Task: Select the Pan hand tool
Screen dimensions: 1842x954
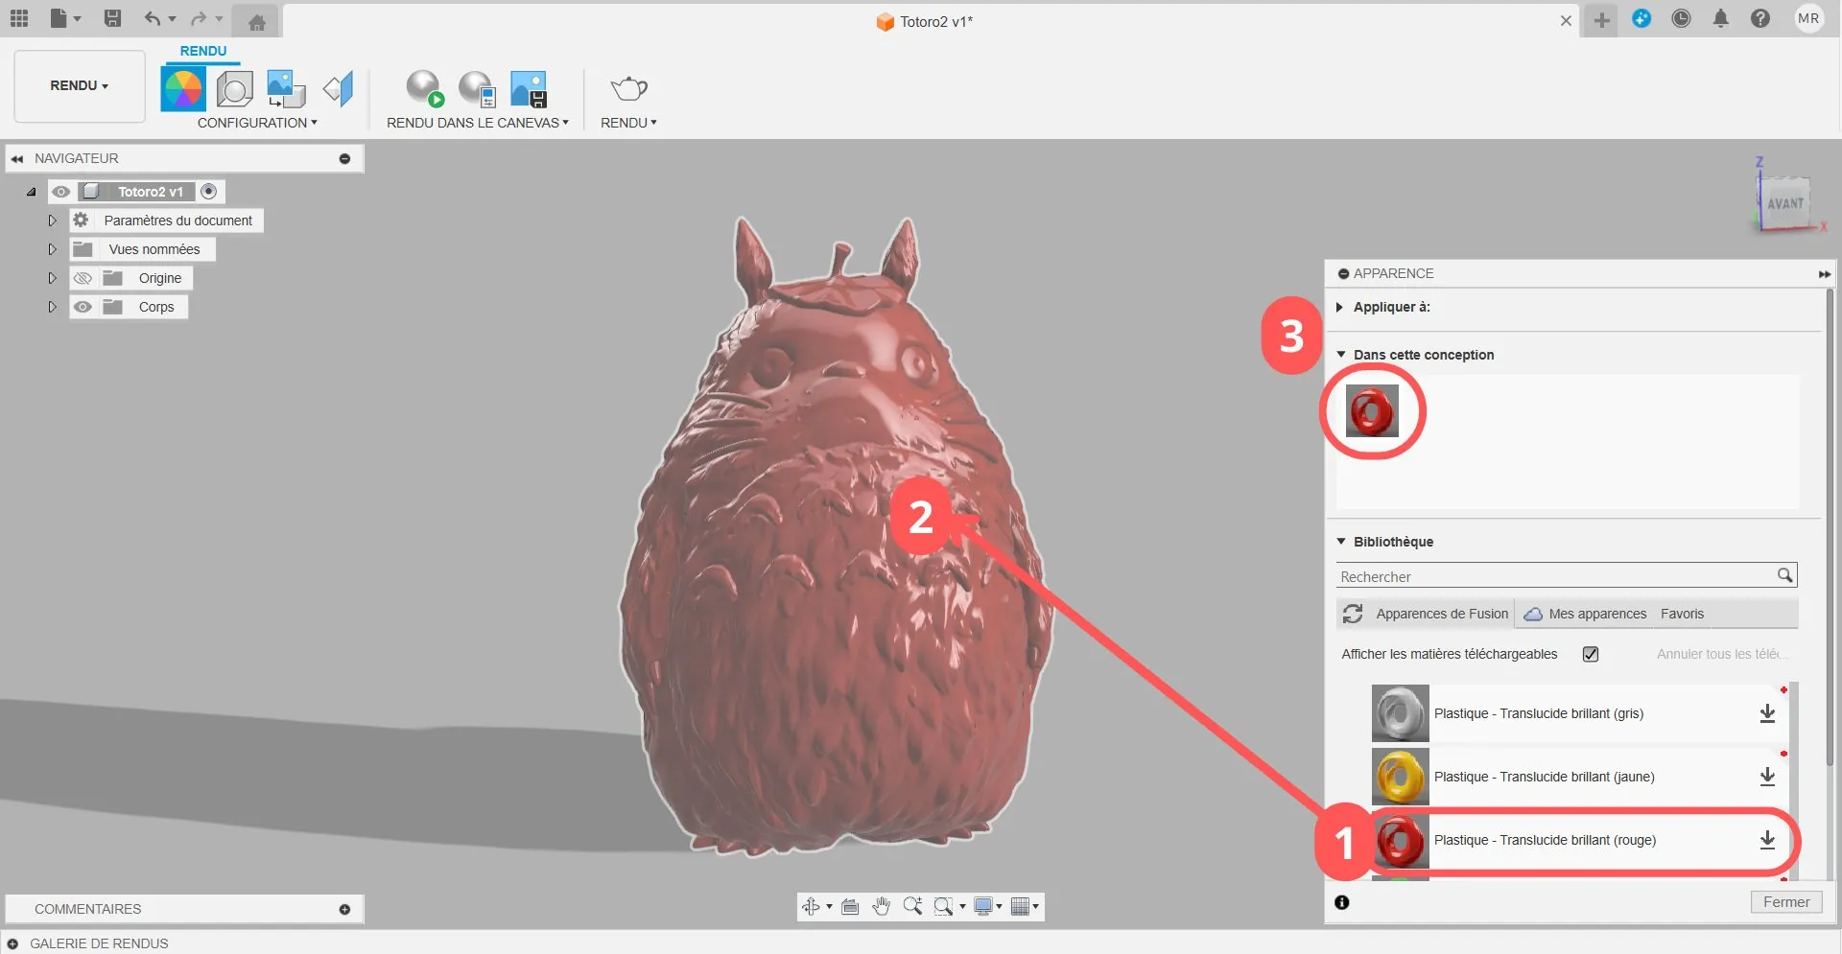Action: click(x=882, y=906)
